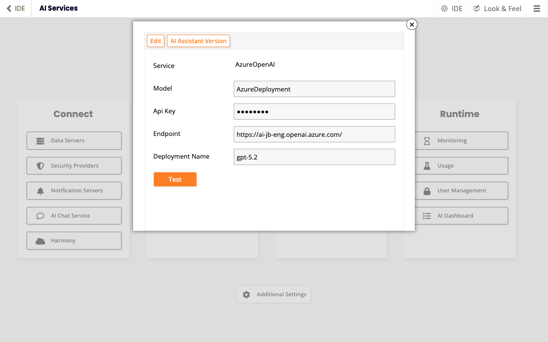Select the AI Assistant Version tab

tap(198, 41)
